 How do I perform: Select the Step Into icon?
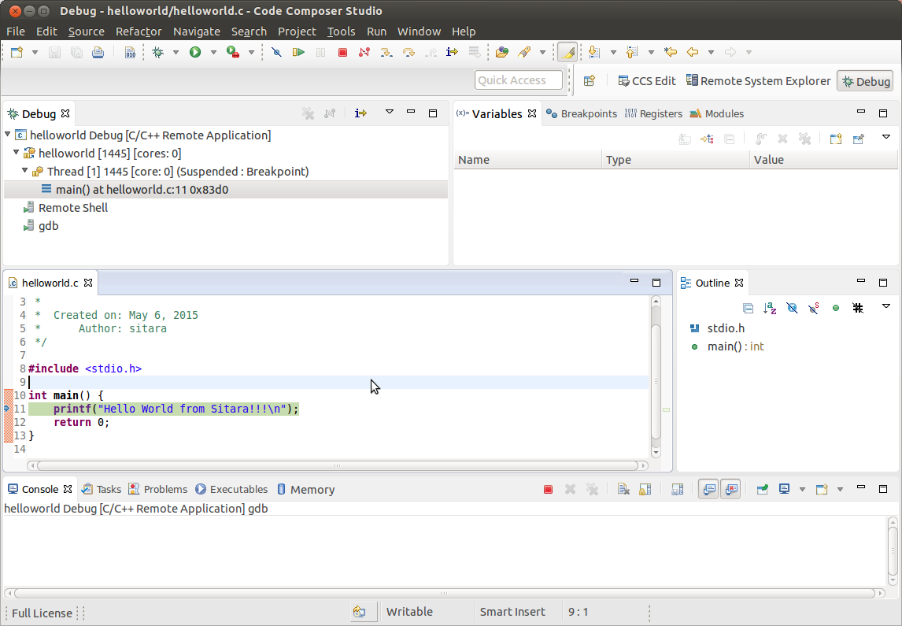click(386, 52)
